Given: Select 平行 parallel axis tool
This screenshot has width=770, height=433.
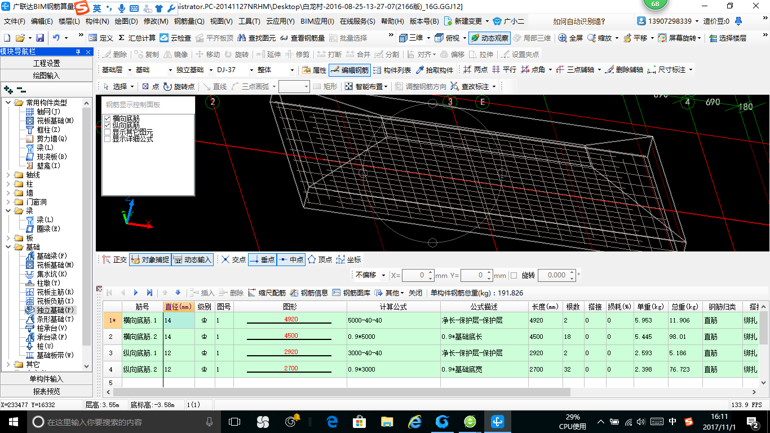Looking at the screenshot, I should click(503, 70).
